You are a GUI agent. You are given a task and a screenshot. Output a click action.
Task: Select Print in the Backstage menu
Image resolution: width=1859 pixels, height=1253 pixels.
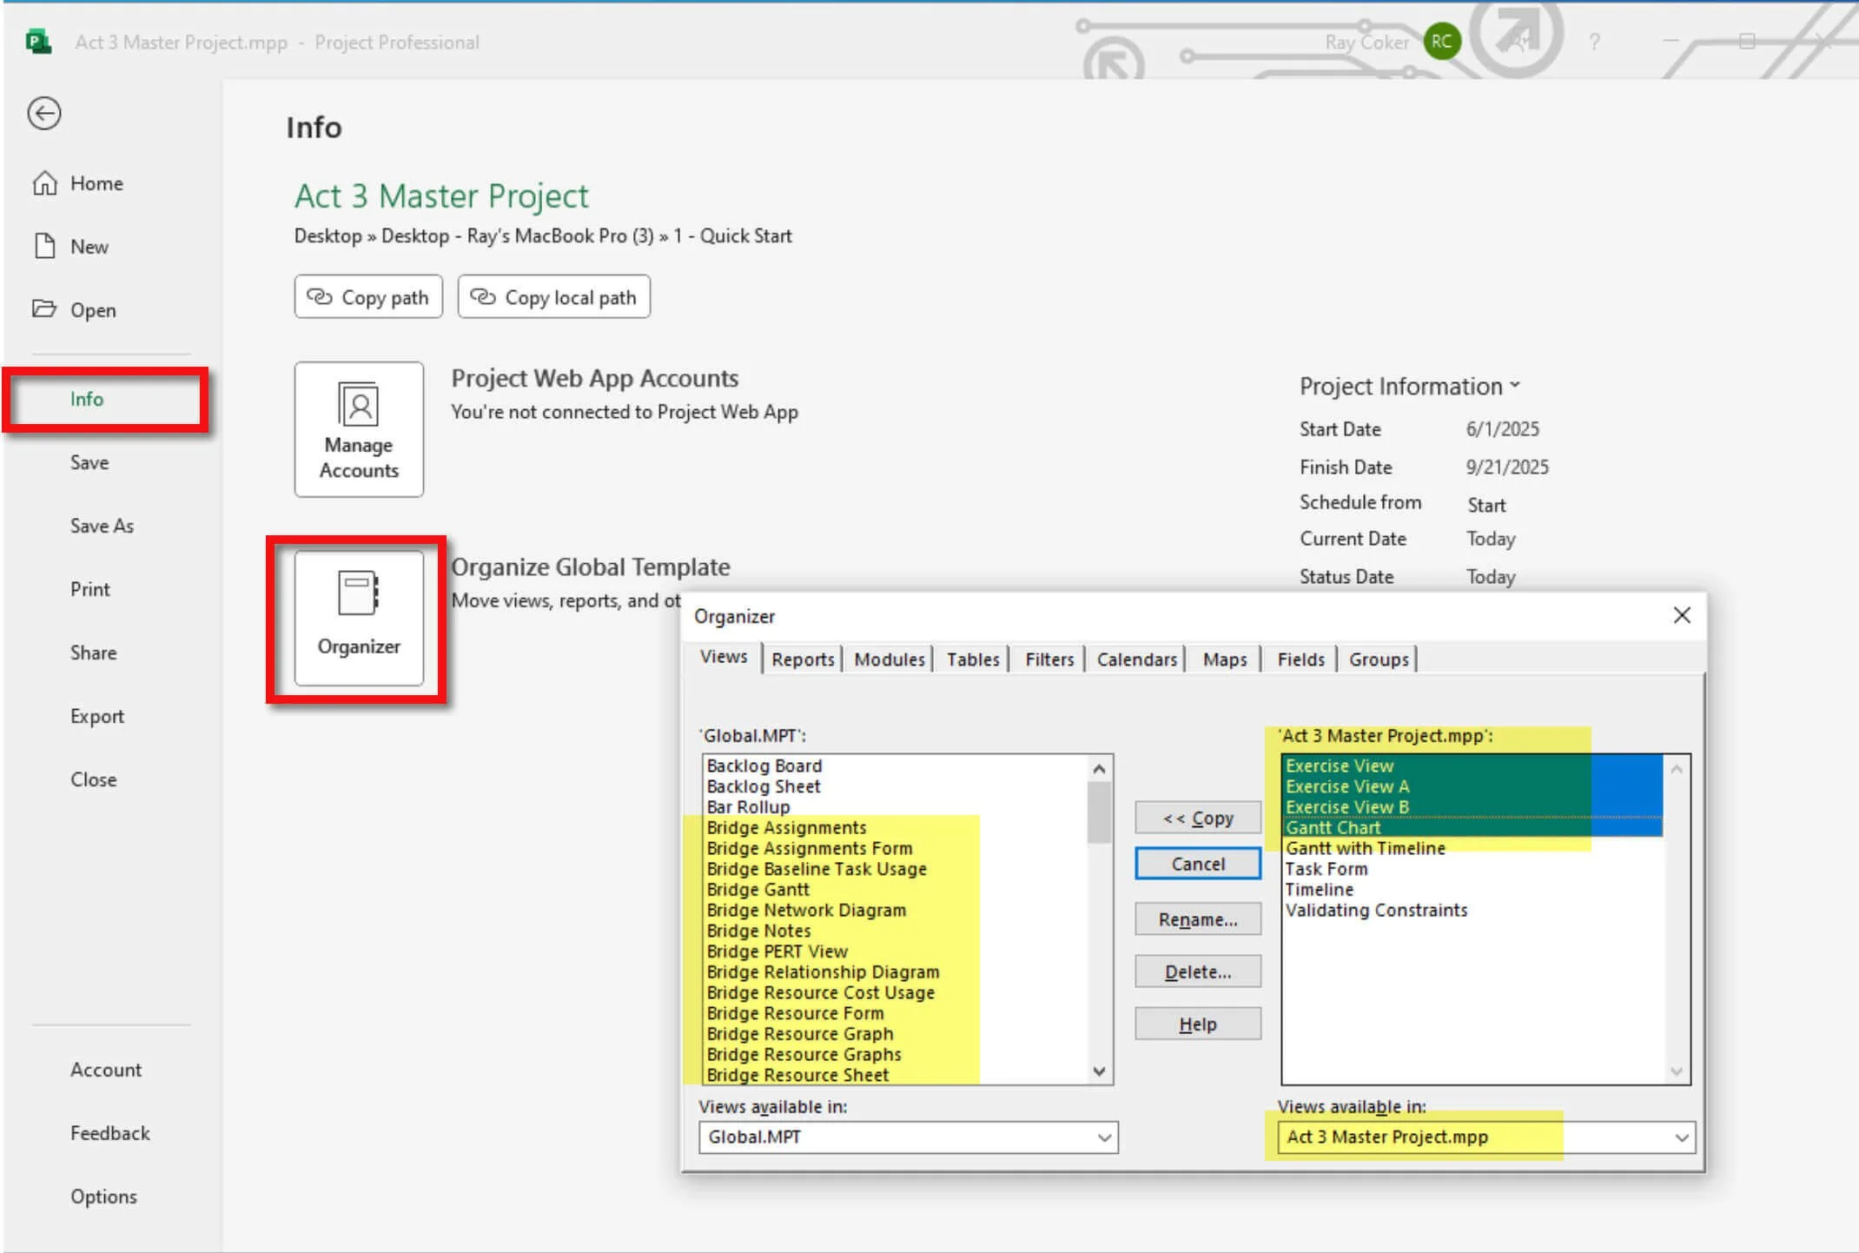[90, 589]
